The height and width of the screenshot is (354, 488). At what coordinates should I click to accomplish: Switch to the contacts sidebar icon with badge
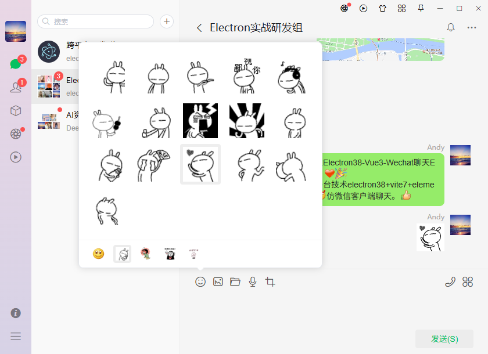click(x=15, y=88)
